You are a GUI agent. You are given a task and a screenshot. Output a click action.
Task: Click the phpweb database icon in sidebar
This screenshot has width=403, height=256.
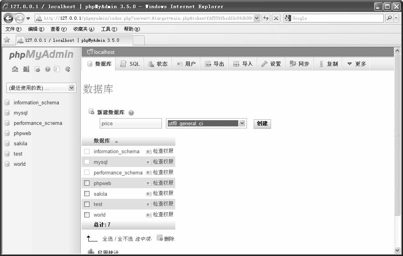click(x=7, y=134)
